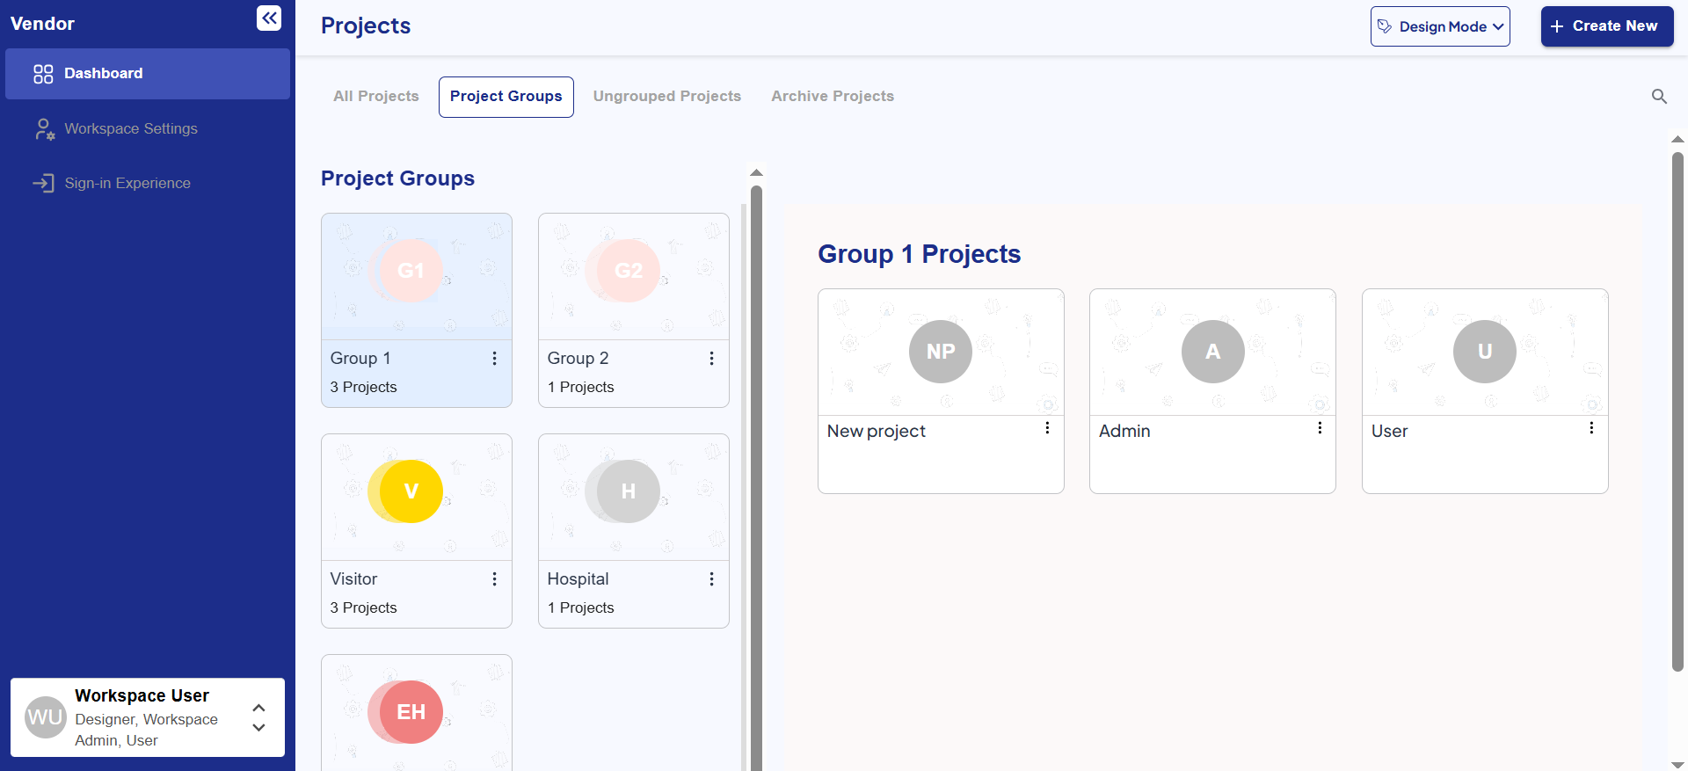Open Admin project card options menu
This screenshot has height=771, width=1688.
[x=1320, y=428]
